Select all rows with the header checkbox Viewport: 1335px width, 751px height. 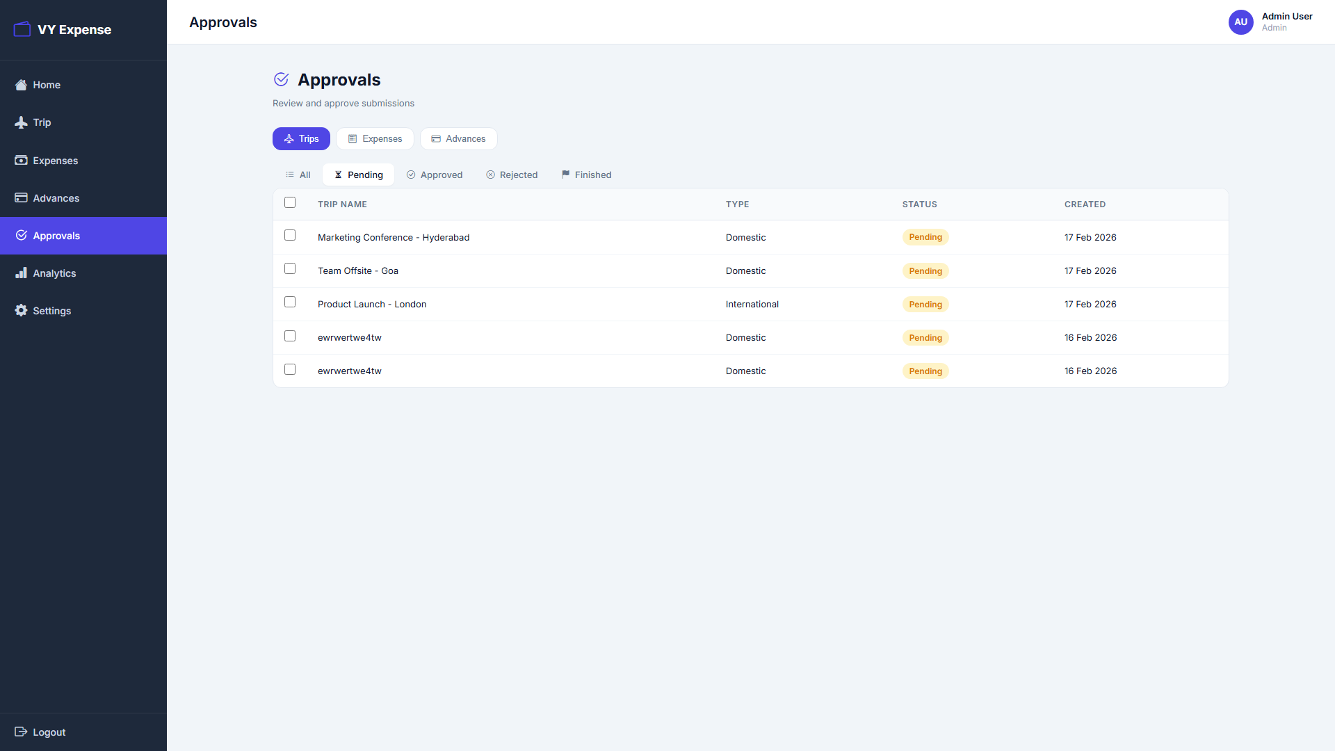pos(290,202)
